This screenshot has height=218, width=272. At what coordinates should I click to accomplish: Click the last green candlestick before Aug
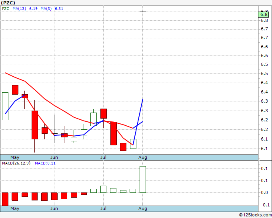(x=133, y=144)
